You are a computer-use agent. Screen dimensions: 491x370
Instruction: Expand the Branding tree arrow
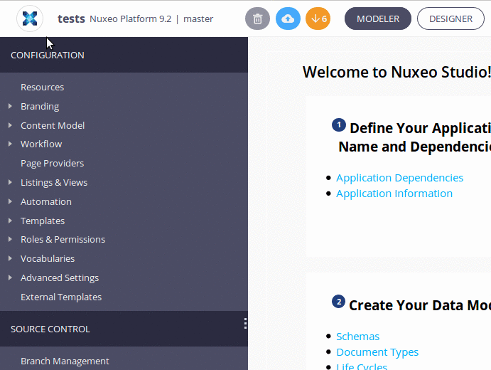point(10,106)
